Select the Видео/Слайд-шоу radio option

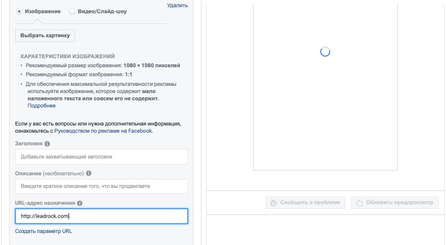72,11
